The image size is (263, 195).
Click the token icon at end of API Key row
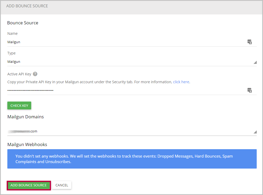[x=249, y=90]
